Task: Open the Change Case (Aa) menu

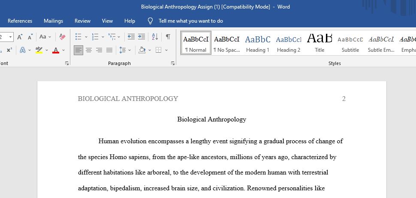Action: 45,37
